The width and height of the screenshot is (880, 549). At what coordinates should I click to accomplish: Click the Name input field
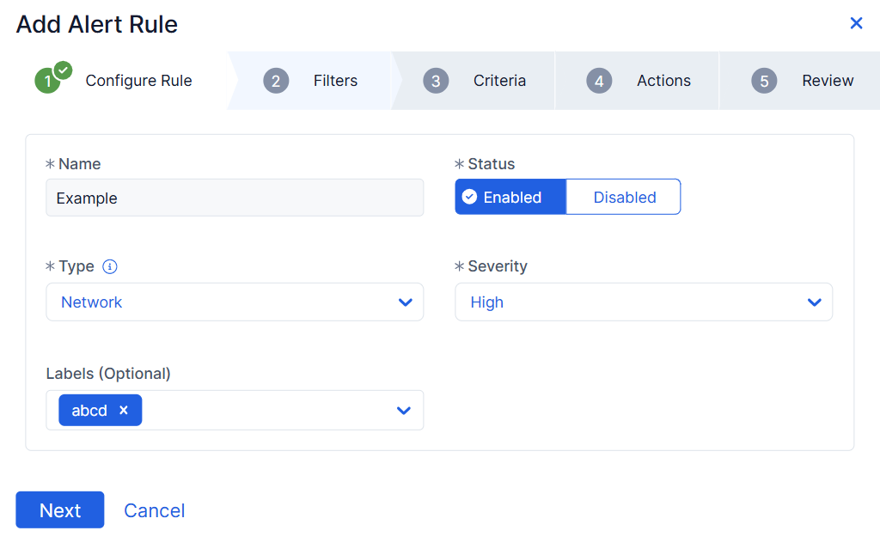tap(234, 198)
